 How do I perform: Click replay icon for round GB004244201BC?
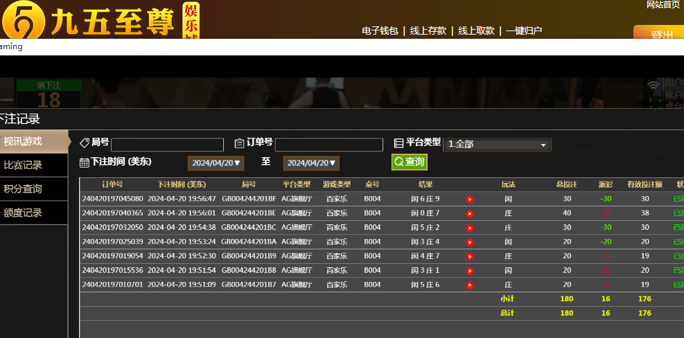pyautogui.click(x=470, y=228)
